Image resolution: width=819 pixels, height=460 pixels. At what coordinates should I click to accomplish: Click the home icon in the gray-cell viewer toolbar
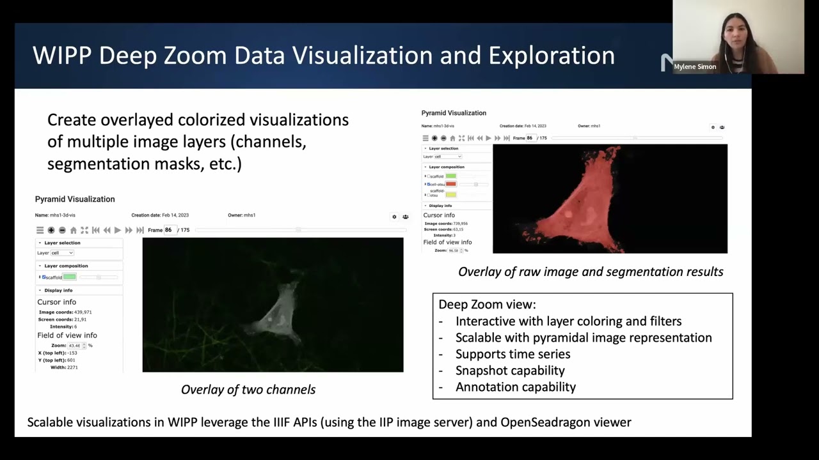pyautogui.click(x=73, y=230)
